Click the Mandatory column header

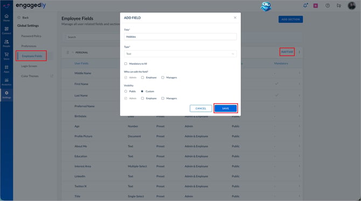click(281, 63)
